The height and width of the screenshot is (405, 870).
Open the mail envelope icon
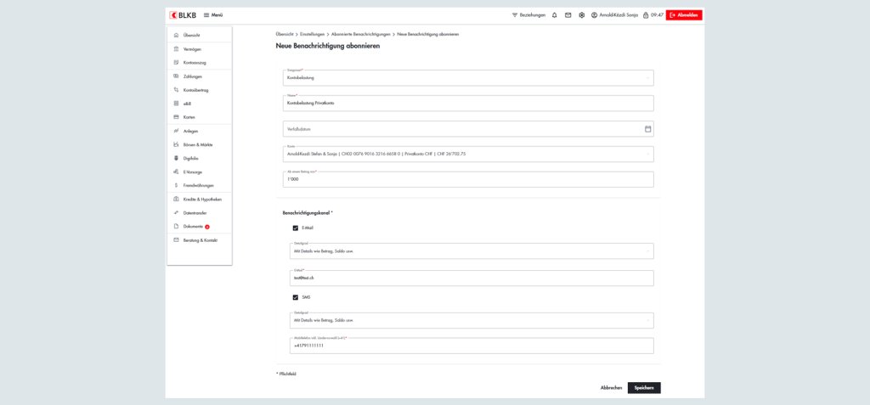pos(568,15)
